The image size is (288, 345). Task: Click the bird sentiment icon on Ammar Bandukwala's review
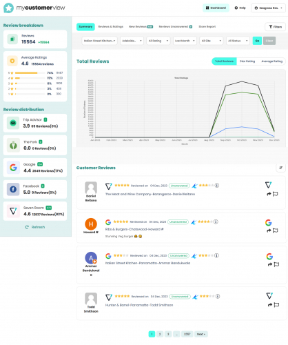pos(194,256)
